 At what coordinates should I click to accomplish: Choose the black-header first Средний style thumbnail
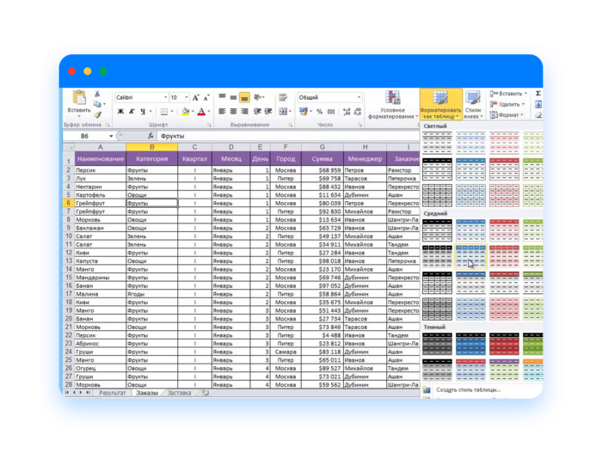point(437,230)
